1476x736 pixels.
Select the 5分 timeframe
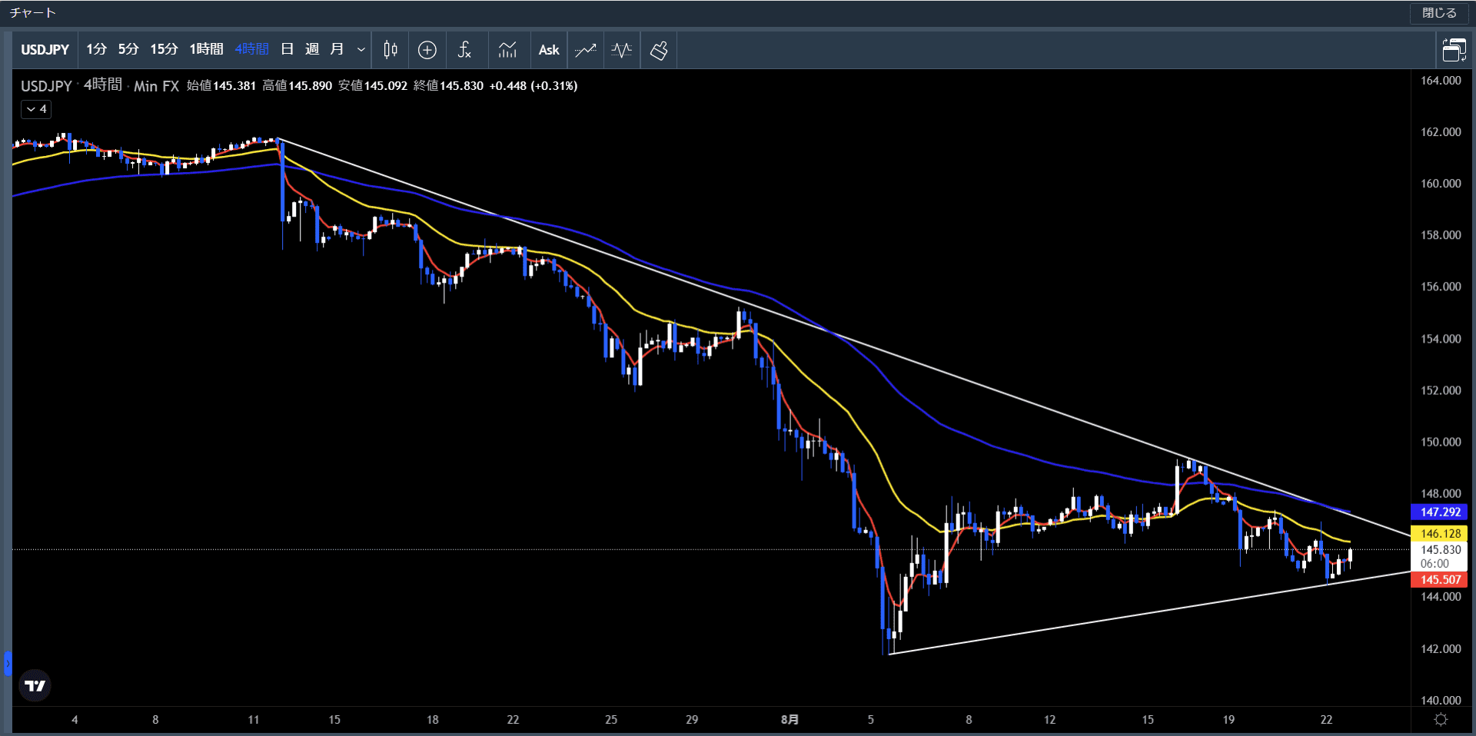(128, 49)
